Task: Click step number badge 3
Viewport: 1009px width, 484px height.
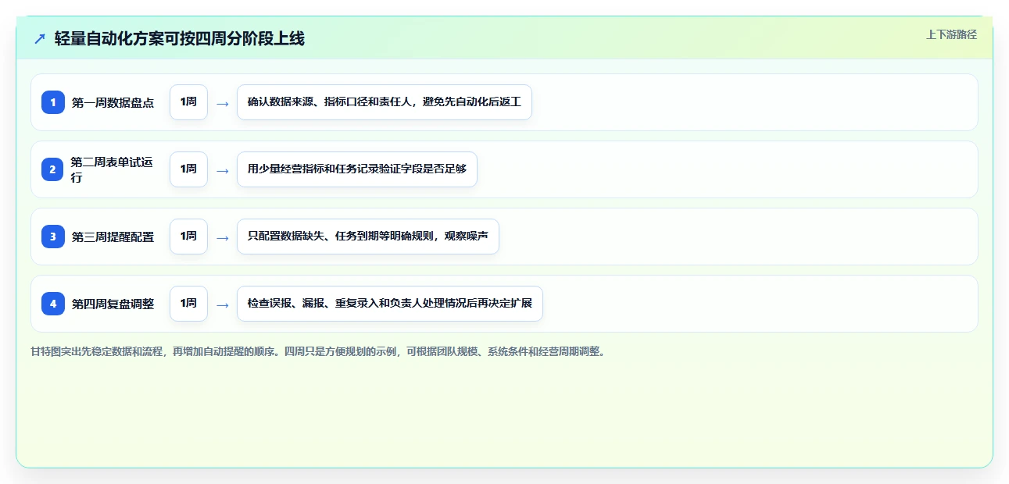Action: pos(53,237)
